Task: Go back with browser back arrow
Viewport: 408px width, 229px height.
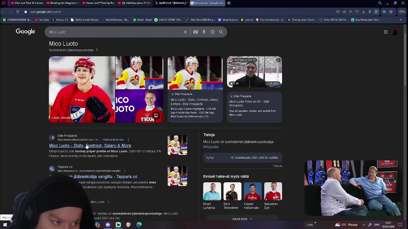Action: click(4, 12)
